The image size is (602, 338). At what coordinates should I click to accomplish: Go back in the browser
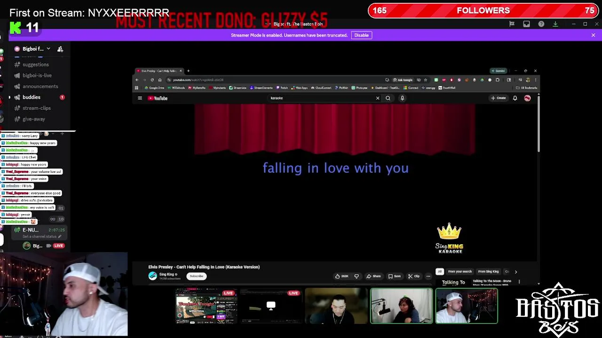point(137,80)
